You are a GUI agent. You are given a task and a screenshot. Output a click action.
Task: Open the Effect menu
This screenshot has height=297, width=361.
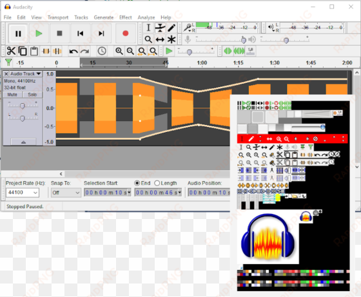point(126,17)
